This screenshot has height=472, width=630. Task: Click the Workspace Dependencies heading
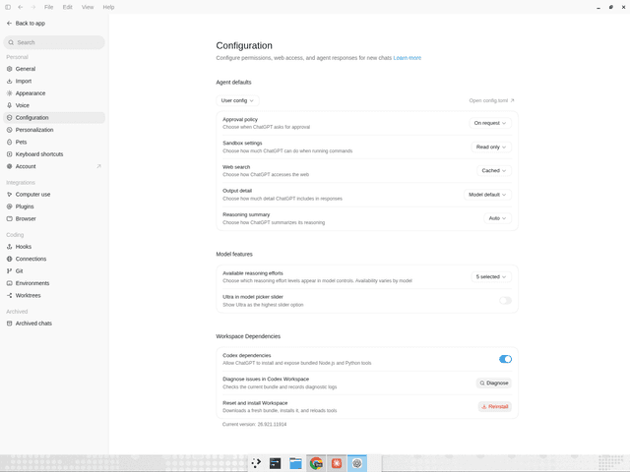tap(248, 336)
